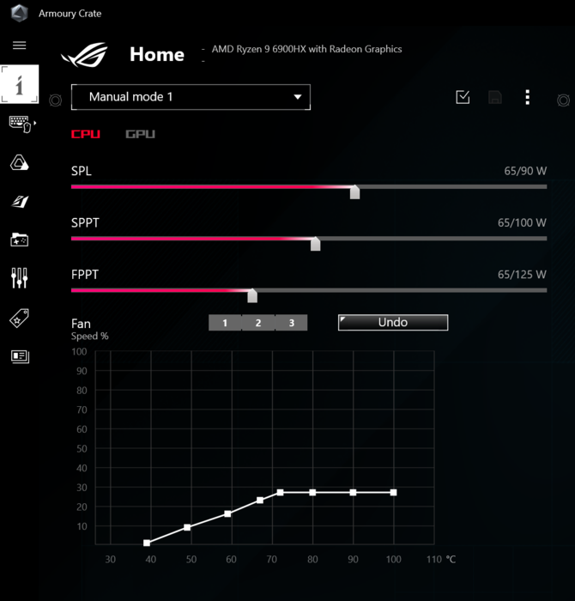Expand the Manual mode 1 dropdown
The image size is (575, 601).
(x=191, y=97)
